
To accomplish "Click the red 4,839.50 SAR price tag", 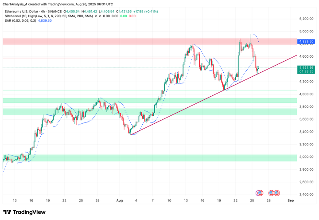I will pos(306,41).
